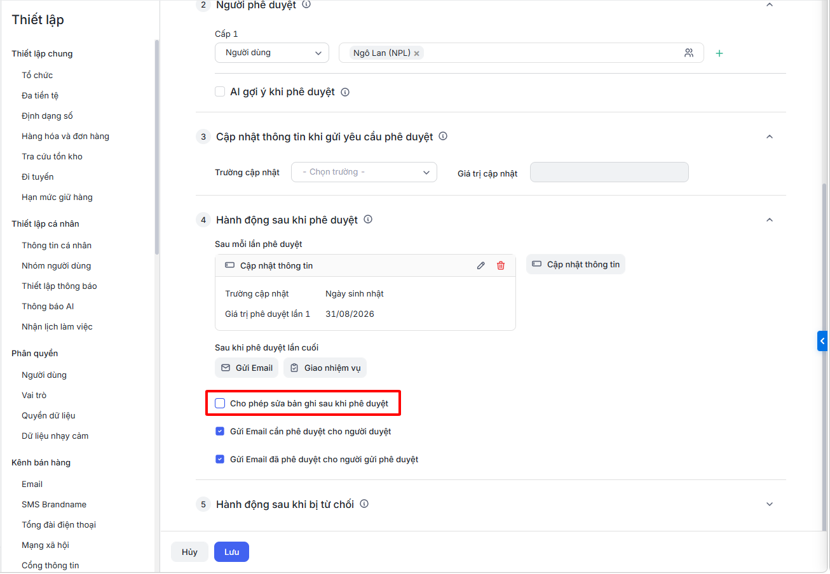
Task: Open Vai trò in the settings sidebar
Action: (x=34, y=395)
